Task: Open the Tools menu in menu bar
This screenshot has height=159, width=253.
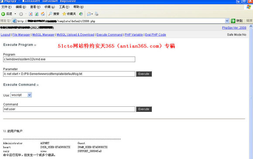Action: [x=64, y=7]
